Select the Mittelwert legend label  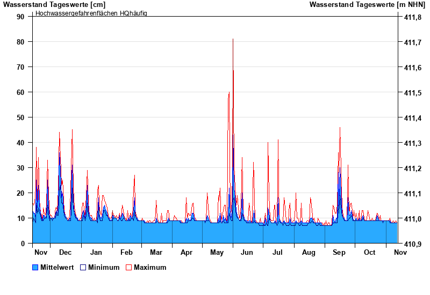(x=56, y=267)
